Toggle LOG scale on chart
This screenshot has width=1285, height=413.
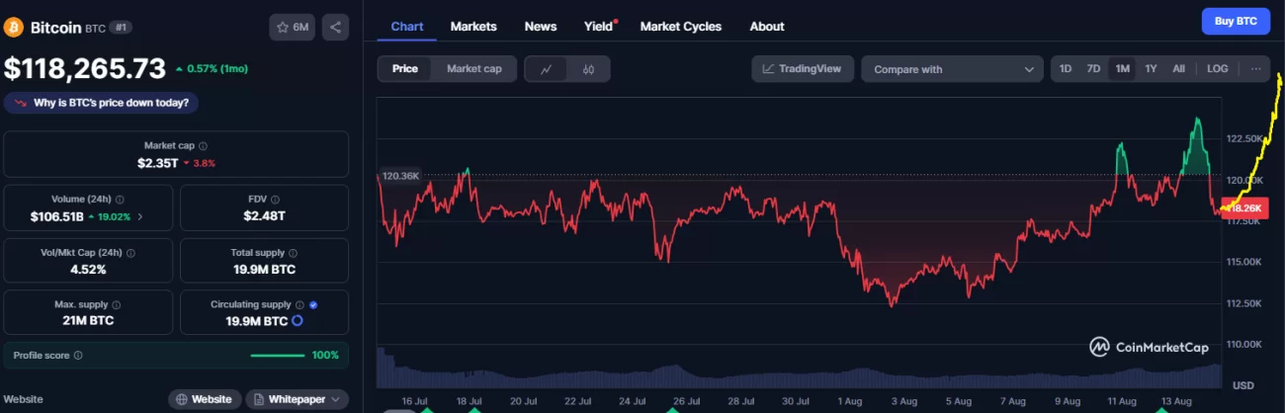pyautogui.click(x=1218, y=69)
